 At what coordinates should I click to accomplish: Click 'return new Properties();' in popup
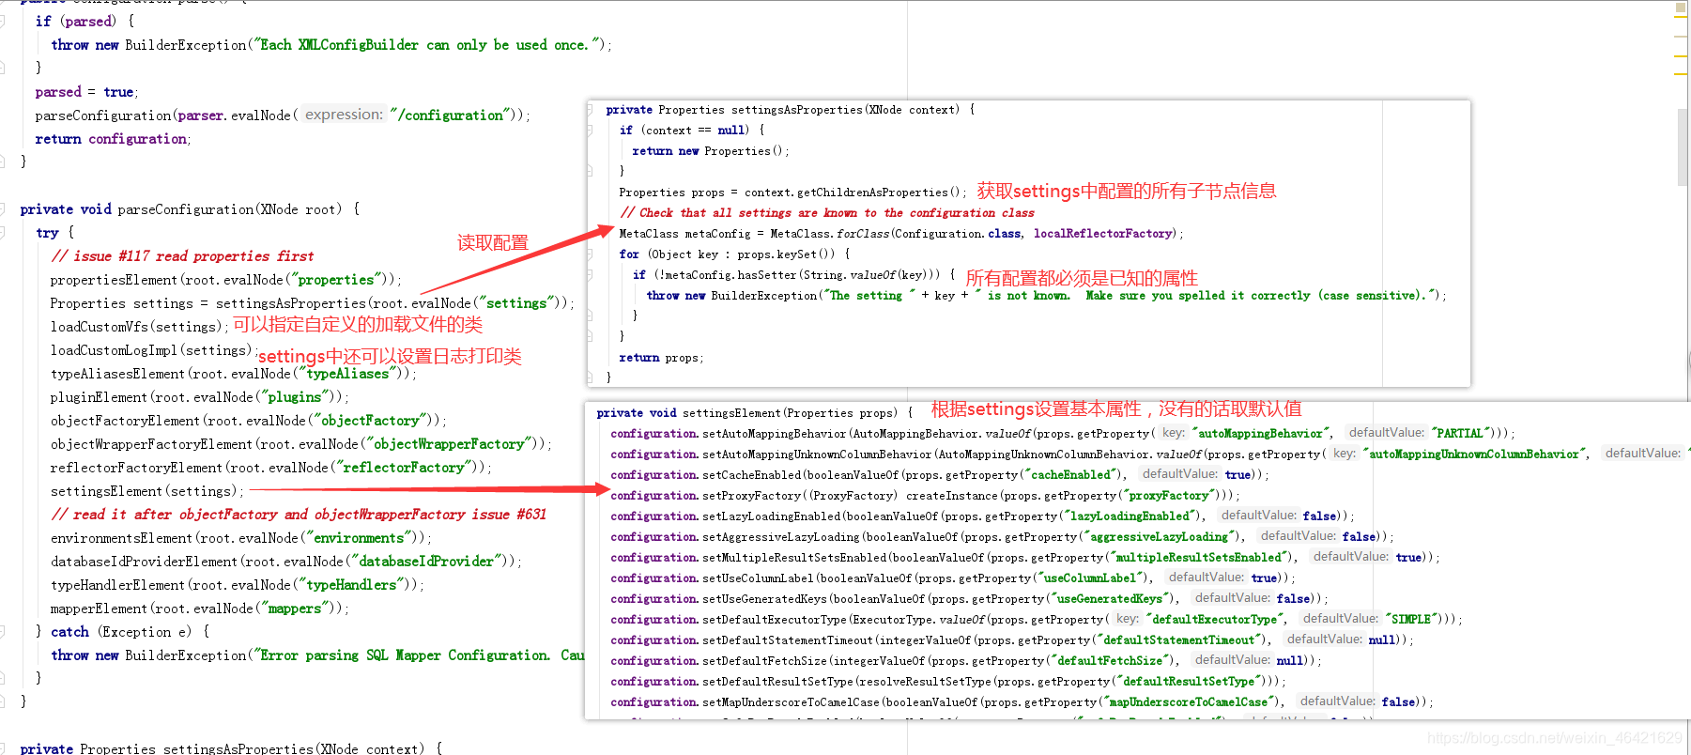pyautogui.click(x=711, y=151)
